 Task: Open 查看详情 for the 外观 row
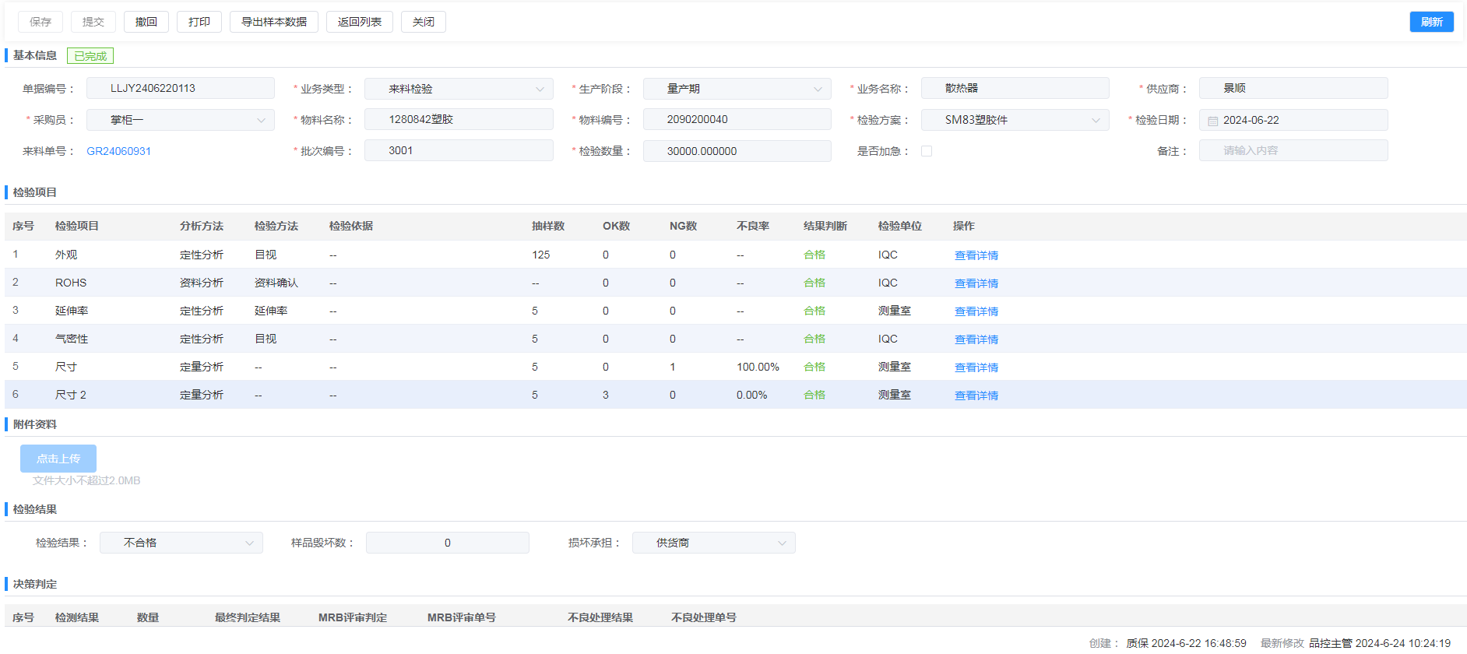click(x=976, y=255)
